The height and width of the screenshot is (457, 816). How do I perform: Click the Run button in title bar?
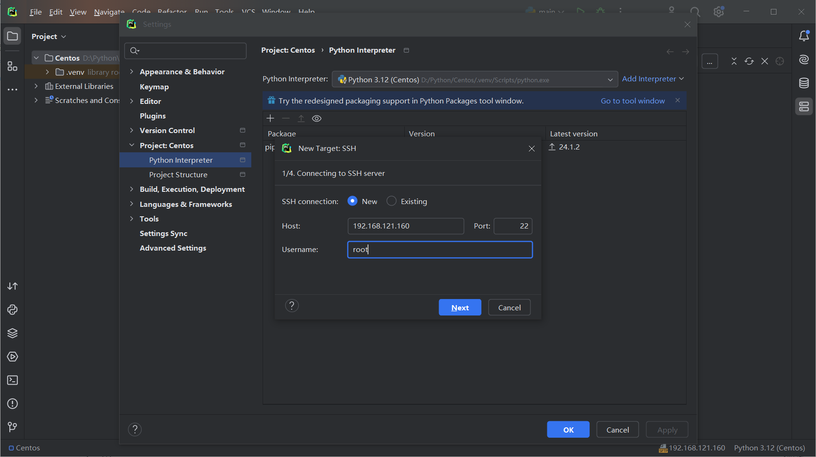pyautogui.click(x=581, y=11)
